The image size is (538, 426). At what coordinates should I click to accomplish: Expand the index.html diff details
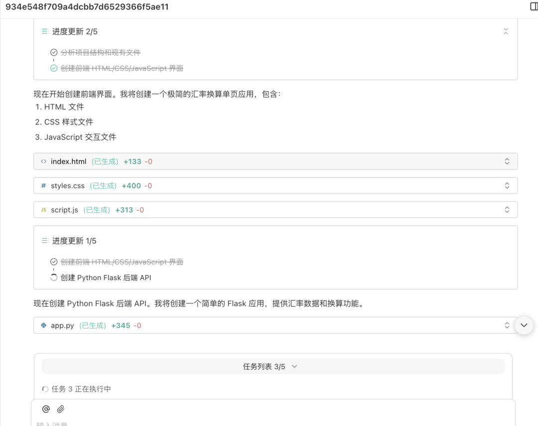pos(507,161)
